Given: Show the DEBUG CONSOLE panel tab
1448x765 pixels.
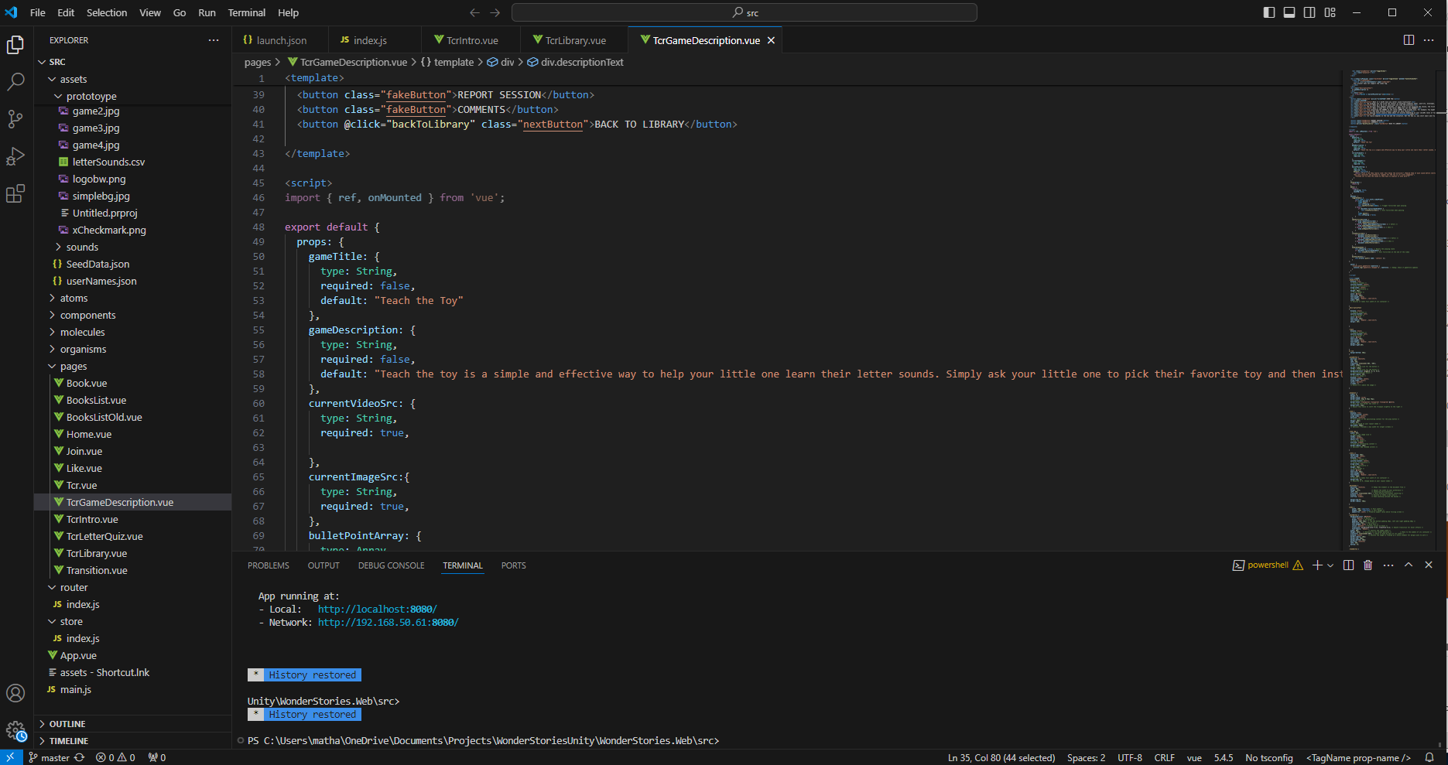Looking at the screenshot, I should pyautogui.click(x=391, y=565).
